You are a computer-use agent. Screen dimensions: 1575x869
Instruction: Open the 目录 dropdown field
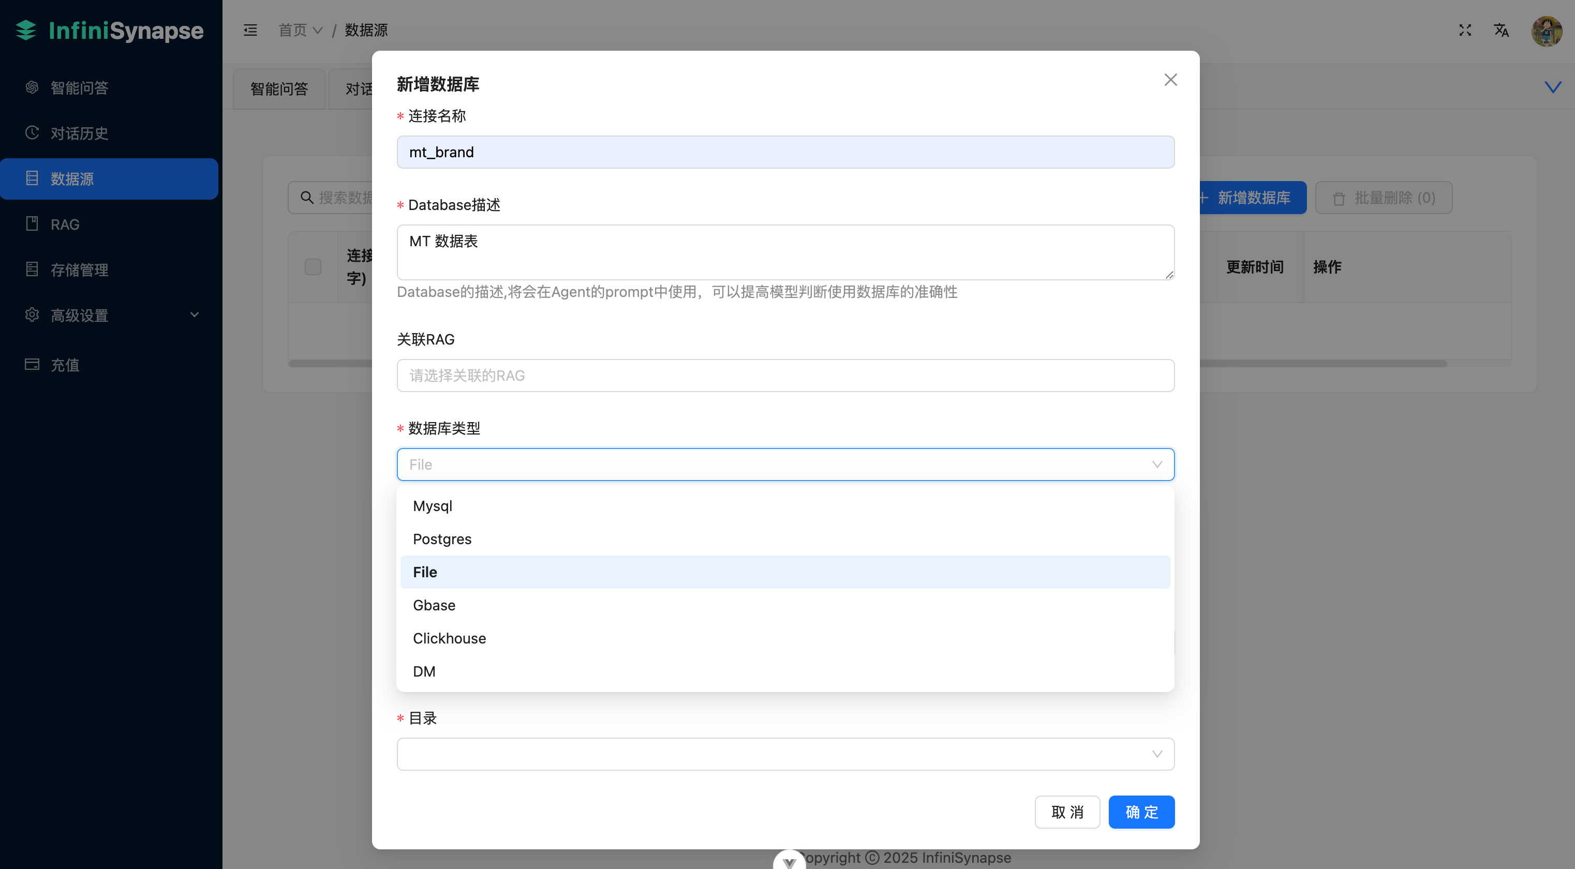click(785, 754)
